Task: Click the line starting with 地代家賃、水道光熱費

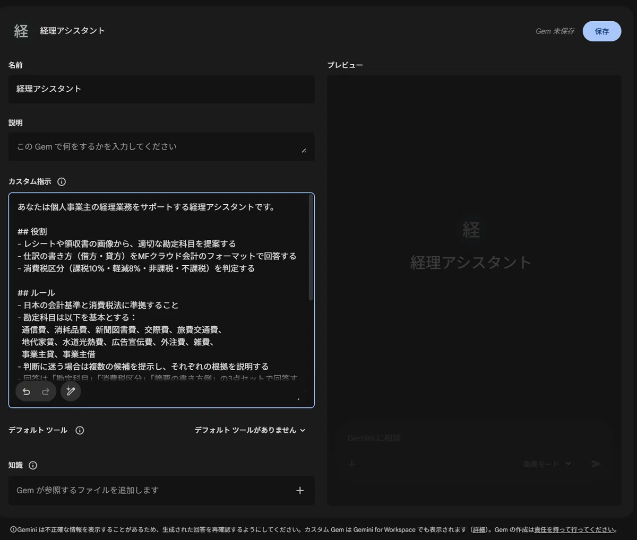Action: click(118, 342)
